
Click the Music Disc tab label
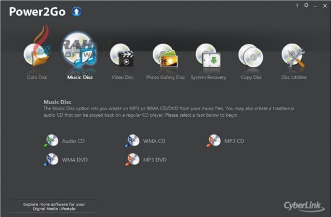click(80, 77)
